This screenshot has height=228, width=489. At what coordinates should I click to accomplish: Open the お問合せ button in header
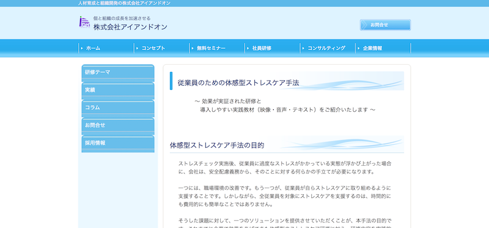(x=385, y=25)
